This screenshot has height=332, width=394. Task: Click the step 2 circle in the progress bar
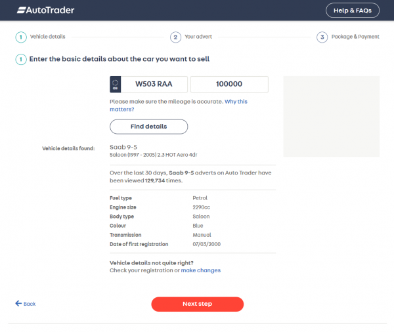coord(175,37)
